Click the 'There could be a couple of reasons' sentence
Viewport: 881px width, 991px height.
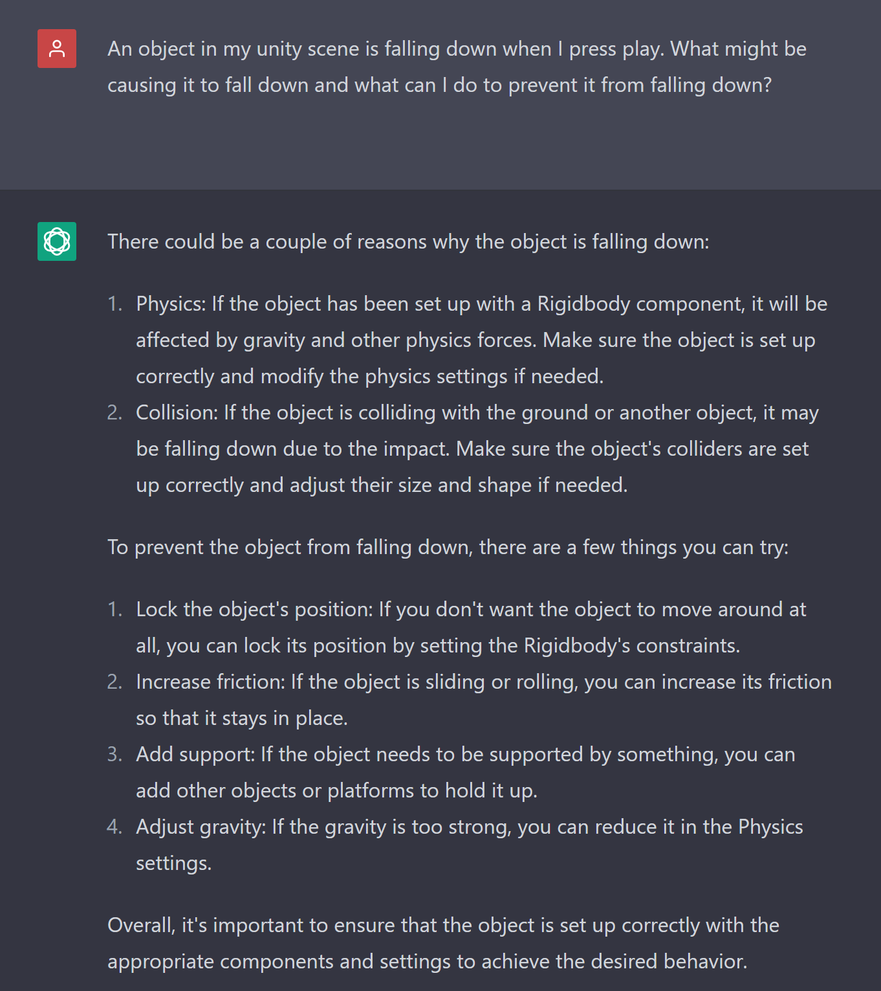click(x=408, y=242)
